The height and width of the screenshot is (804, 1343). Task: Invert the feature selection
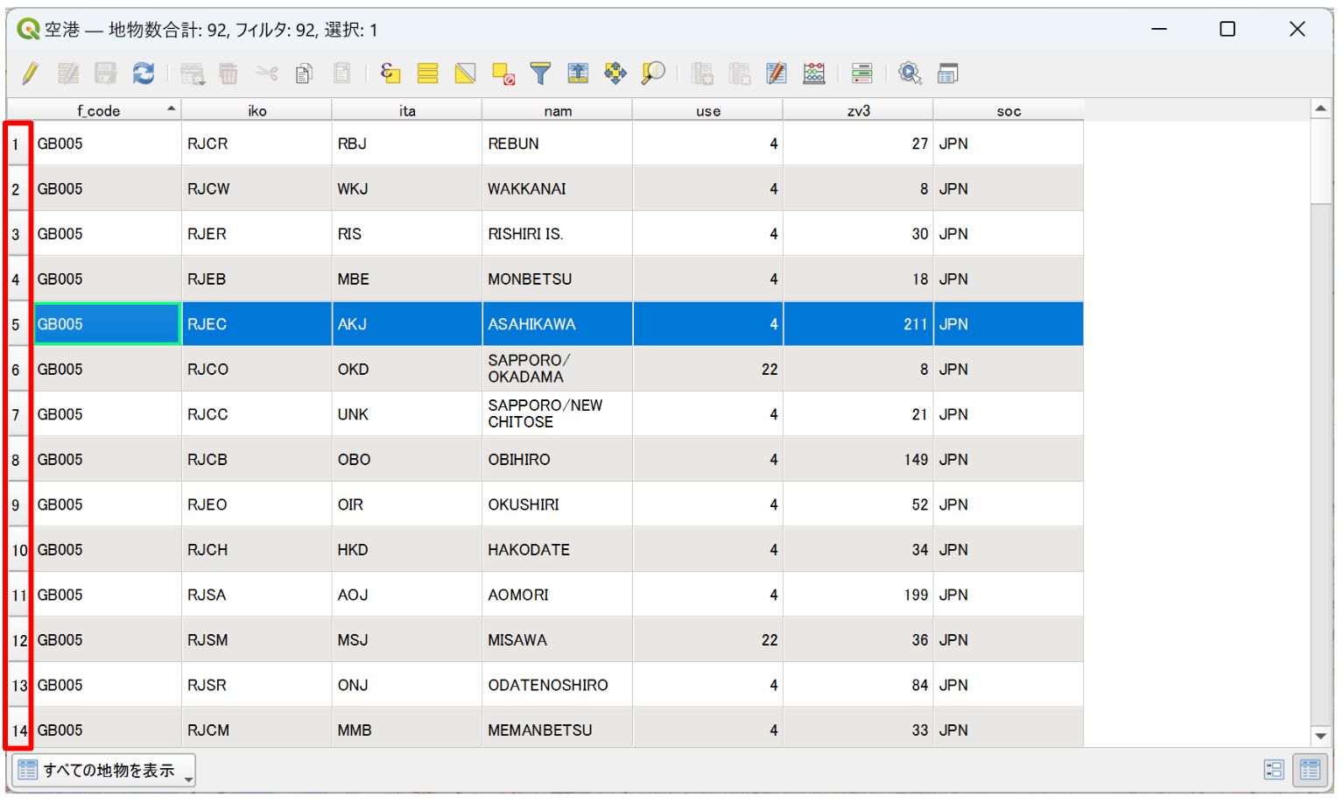coord(466,74)
